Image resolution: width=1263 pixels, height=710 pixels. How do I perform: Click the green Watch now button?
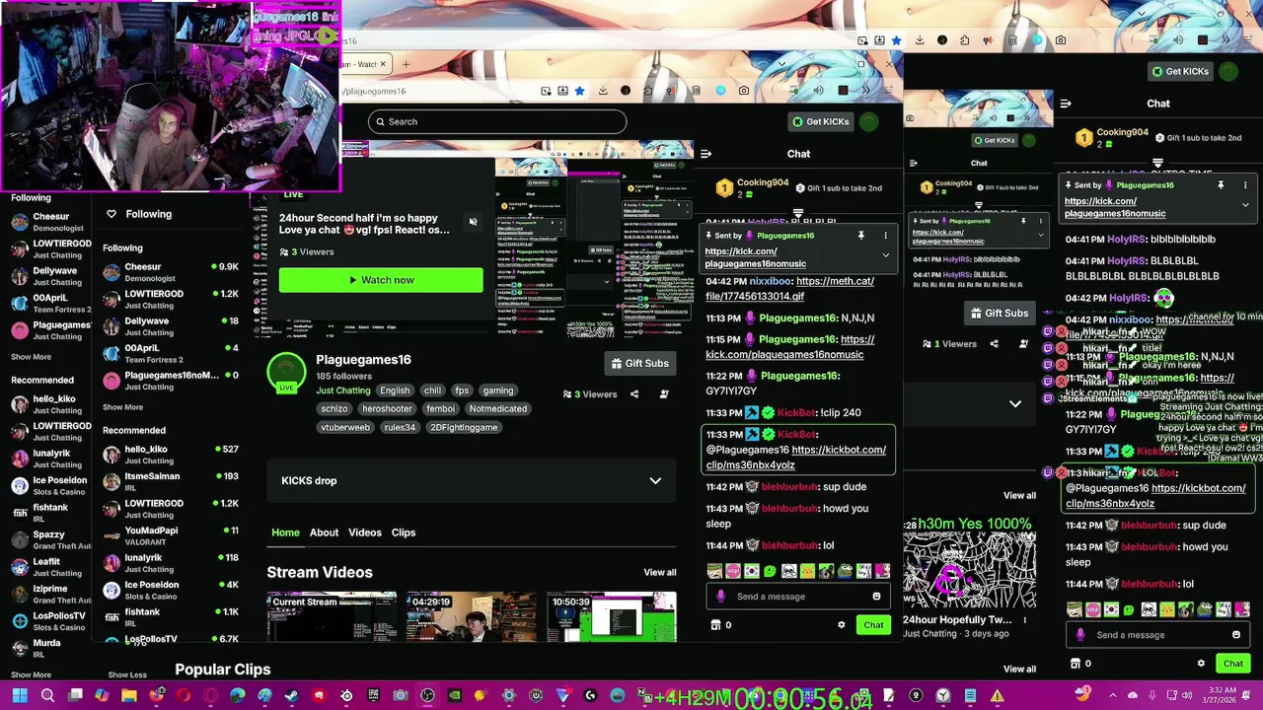(381, 280)
